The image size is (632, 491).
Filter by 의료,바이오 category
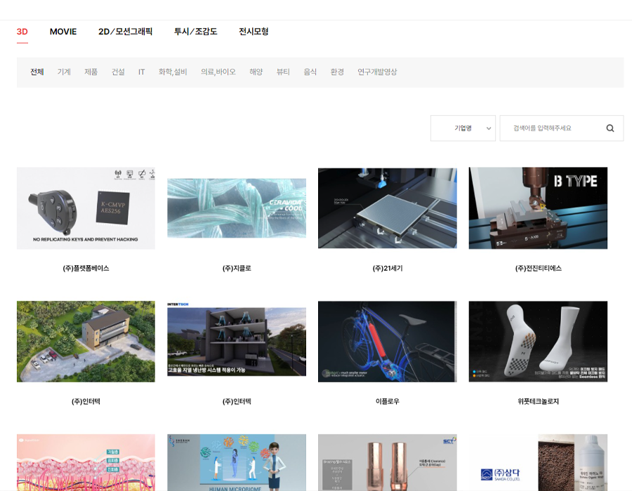218,72
